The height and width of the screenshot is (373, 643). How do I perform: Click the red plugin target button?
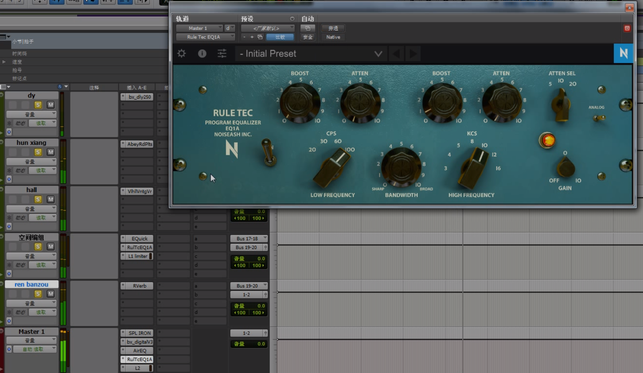pos(627,28)
